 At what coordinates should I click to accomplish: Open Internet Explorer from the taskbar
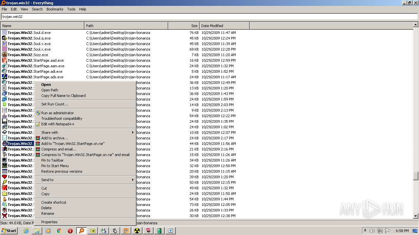point(26,231)
